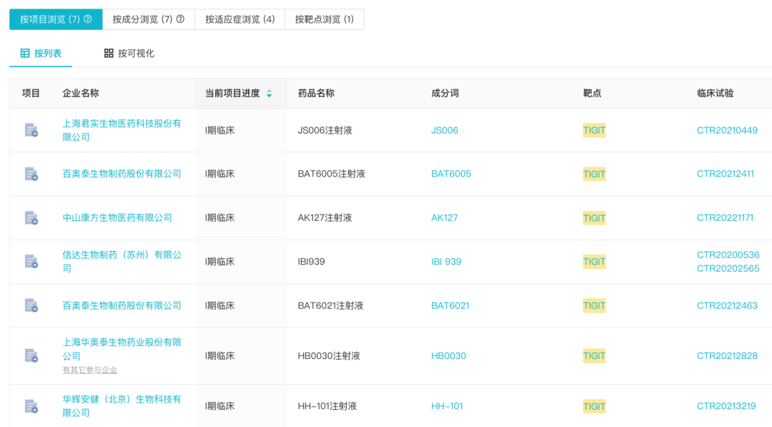Open clinical trial CTR20202565
The height and width of the screenshot is (427, 772).
pos(728,268)
